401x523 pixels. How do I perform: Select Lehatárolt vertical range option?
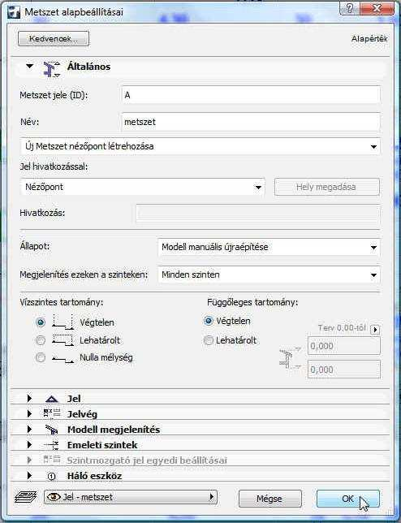point(209,340)
